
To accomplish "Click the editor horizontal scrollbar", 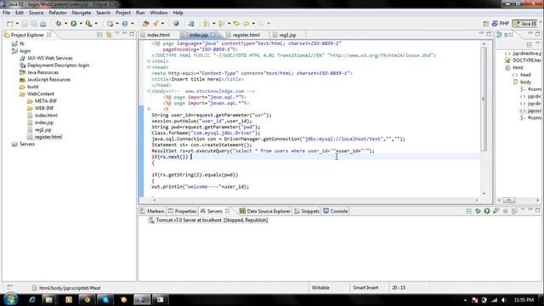I will pyautogui.click(x=315, y=200).
